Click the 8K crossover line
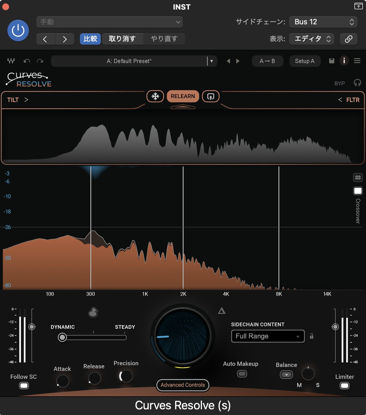The image size is (366, 415). click(279, 228)
